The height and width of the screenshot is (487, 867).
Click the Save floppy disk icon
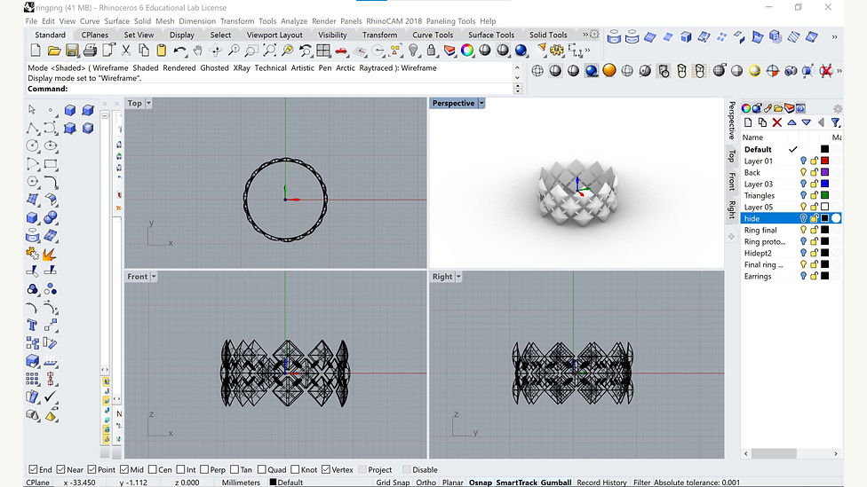[72, 51]
